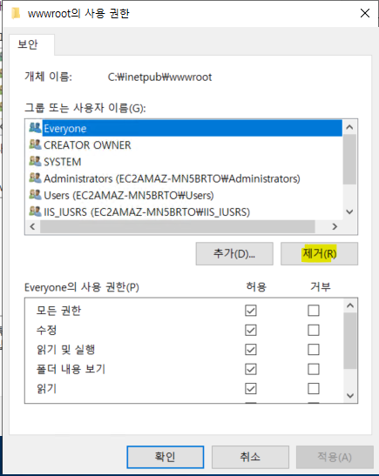
Task: Confirm with the 확인 button
Action: (165, 457)
